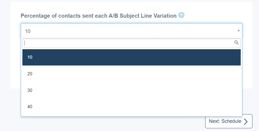The height and width of the screenshot is (131, 259).
Task: Pick the 30 option in dropdown
Action: [132, 90]
